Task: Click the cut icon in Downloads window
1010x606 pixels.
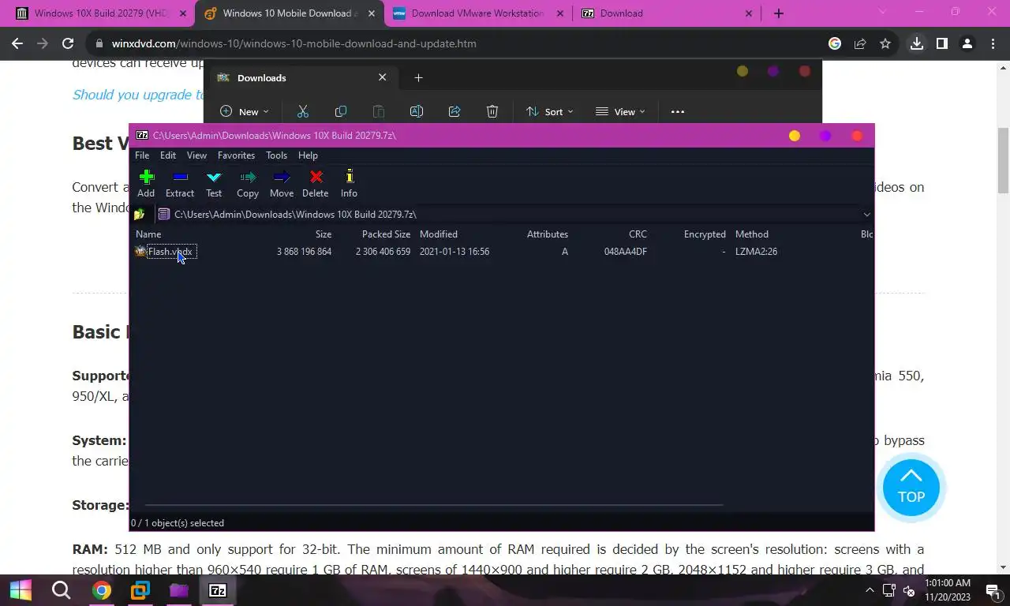Action: click(x=303, y=111)
